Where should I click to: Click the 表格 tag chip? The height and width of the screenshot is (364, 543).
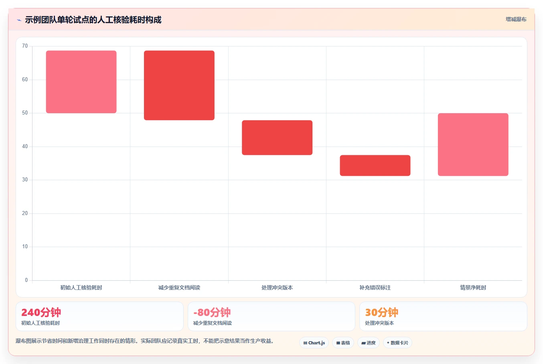tap(343, 343)
